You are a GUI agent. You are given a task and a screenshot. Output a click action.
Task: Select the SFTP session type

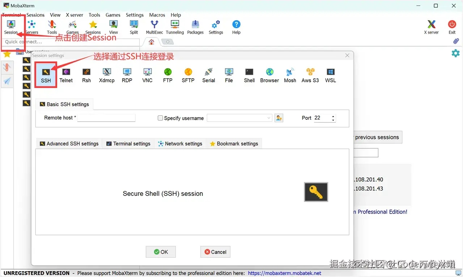188,75
